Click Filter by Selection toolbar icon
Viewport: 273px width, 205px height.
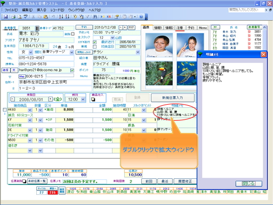pos(75,17)
